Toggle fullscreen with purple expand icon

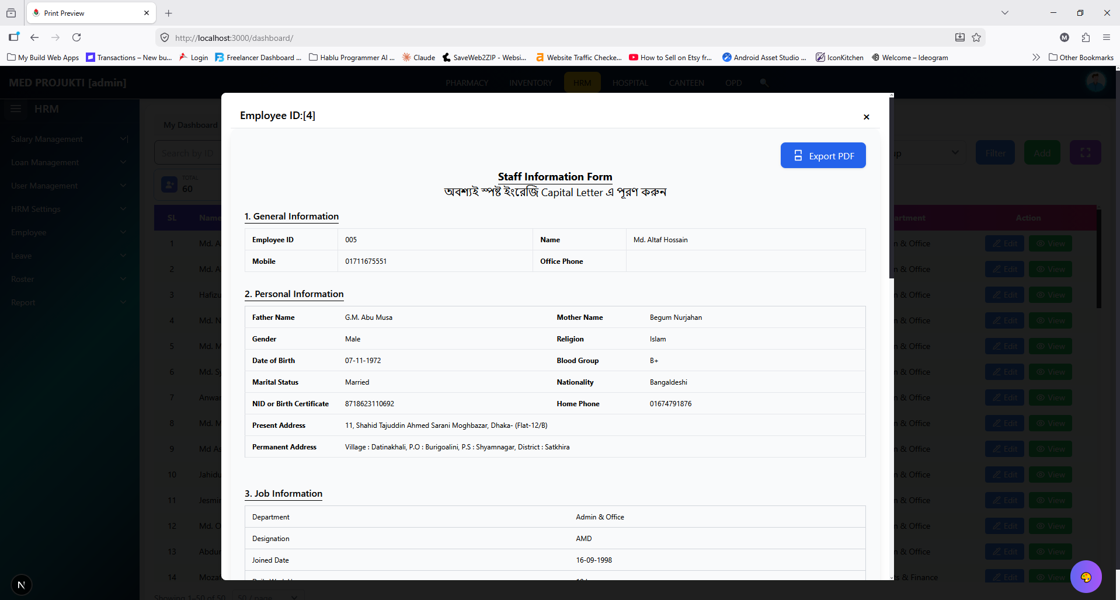pos(1085,153)
